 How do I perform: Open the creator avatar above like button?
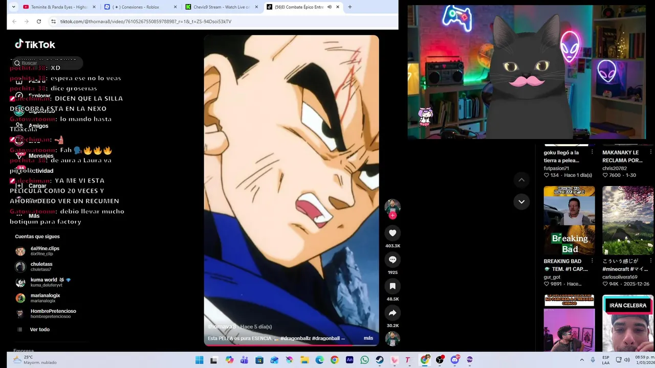coord(392,206)
